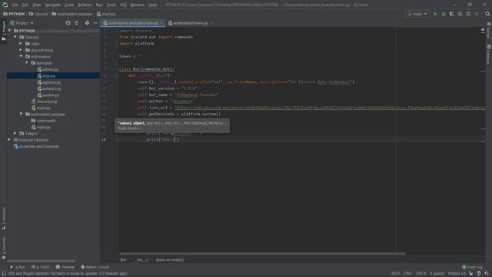Screen dimensions: 492x277
Task: Click the editor horizontal scrollbar
Action: [262, 254]
